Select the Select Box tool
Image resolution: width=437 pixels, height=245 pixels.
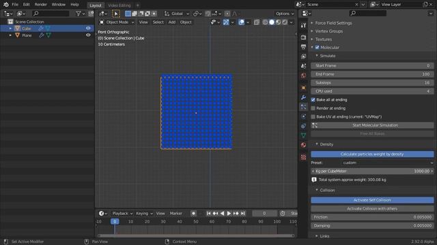pos(116,14)
